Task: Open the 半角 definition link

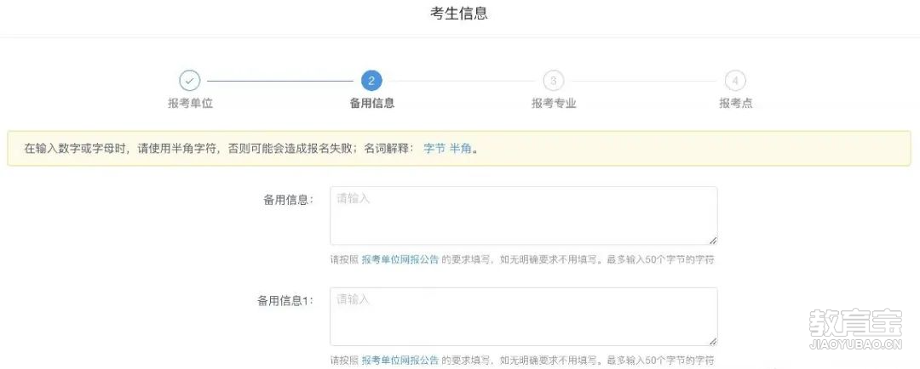Action: [x=461, y=149]
